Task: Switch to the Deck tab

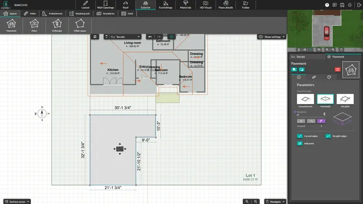Action: (127, 13)
